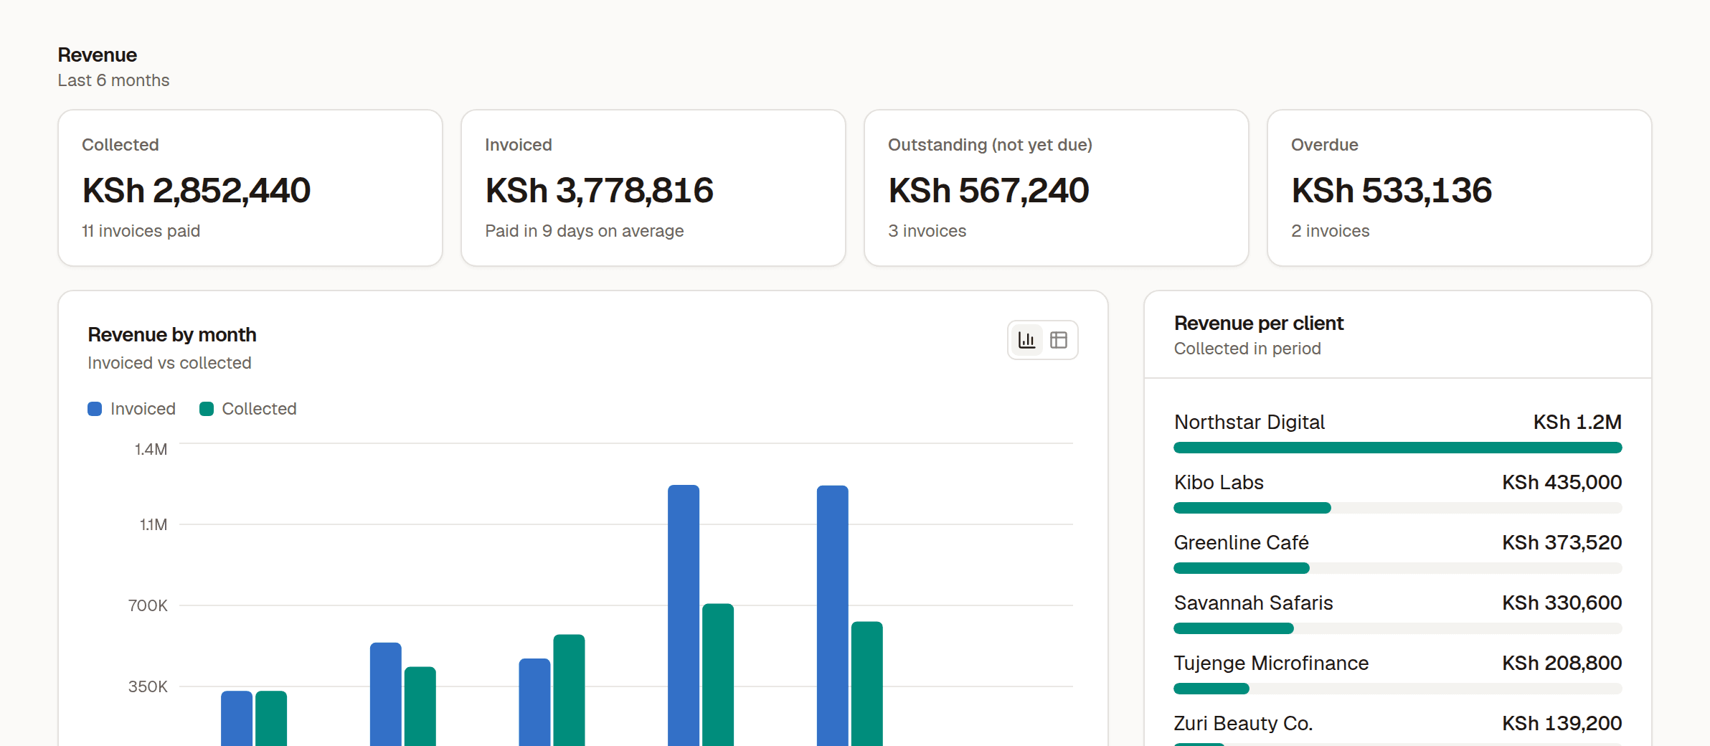Image resolution: width=1710 pixels, height=746 pixels.
Task: Toggle the Invoiced legend swatch
Action: coord(95,409)
